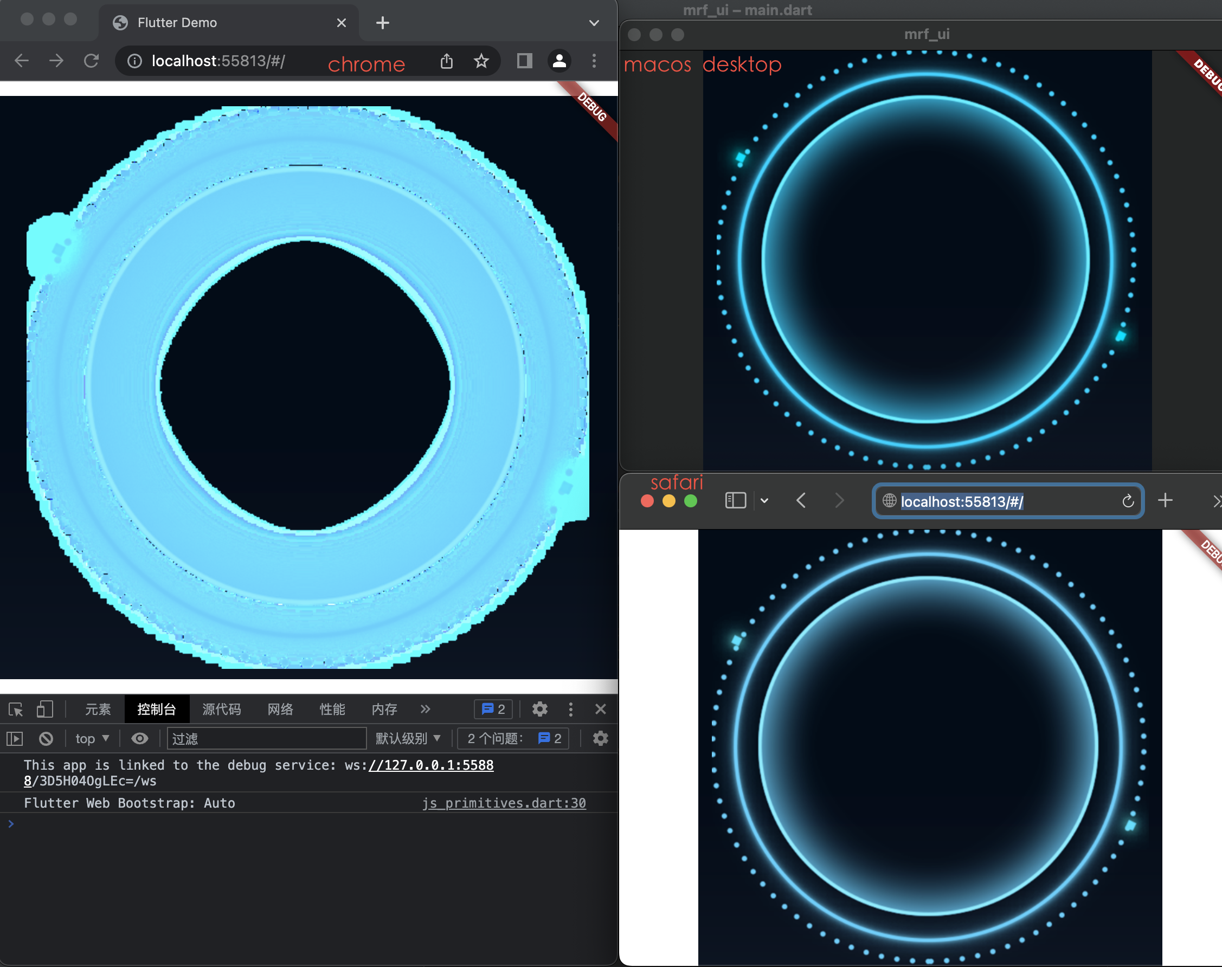Image resolution: width=1222 pixels, height=967 pixels.
Task: Select the Flutter Demo tab
Action: [x=228, y=23]
